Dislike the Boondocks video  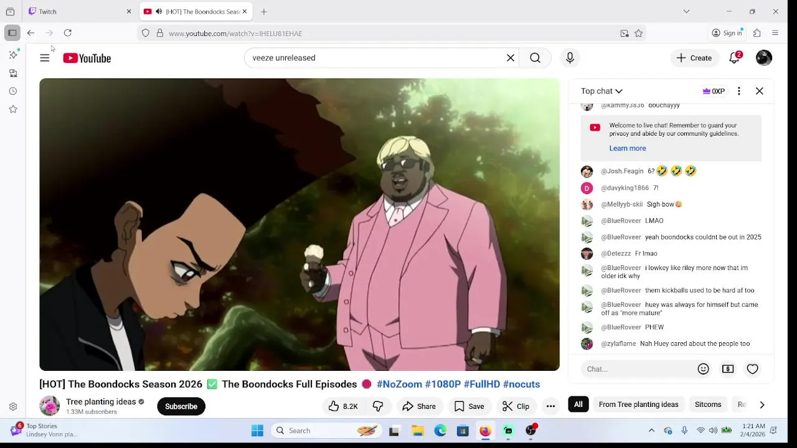click(378, 406)
